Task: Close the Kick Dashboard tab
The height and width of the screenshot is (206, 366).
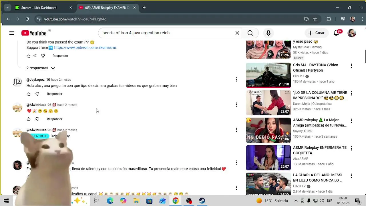Action: pyautogui.click(x=71, y=8)
